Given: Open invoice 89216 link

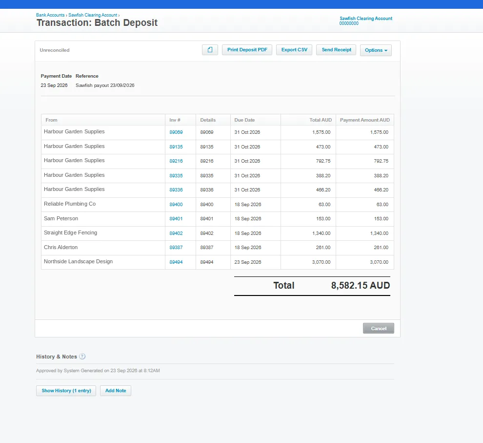Looking at the screenshot, I should tap(176, 161).
